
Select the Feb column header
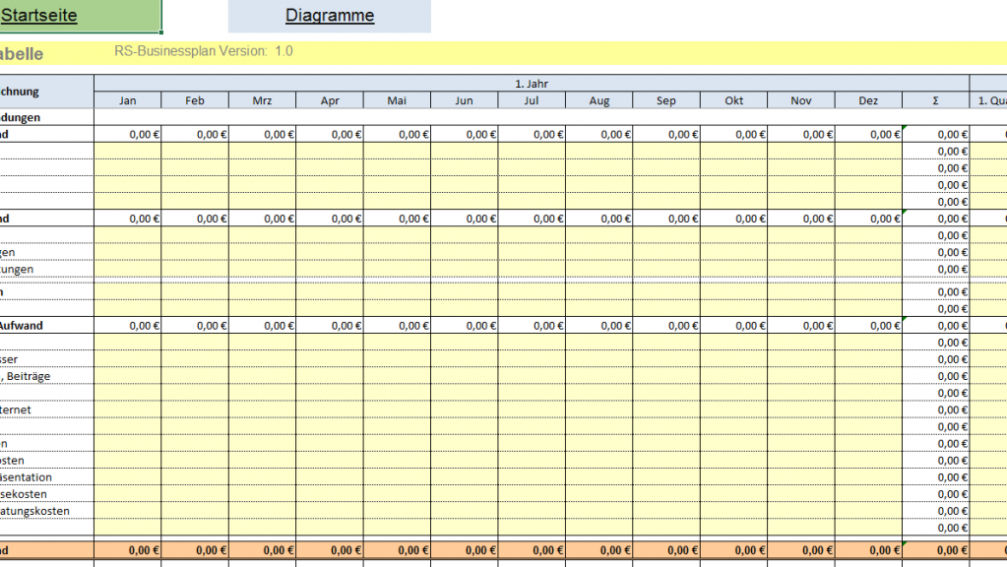(x=195, y=100)
